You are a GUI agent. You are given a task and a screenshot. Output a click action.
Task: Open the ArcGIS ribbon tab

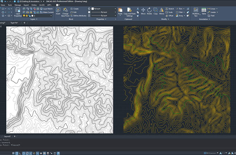click(x=42, y=5)
